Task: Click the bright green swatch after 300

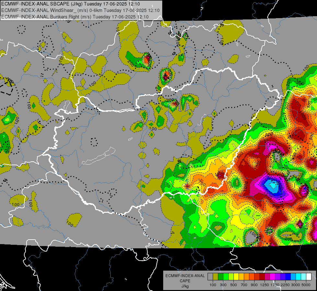Action: pyautogui.click(x=226, y=276)
